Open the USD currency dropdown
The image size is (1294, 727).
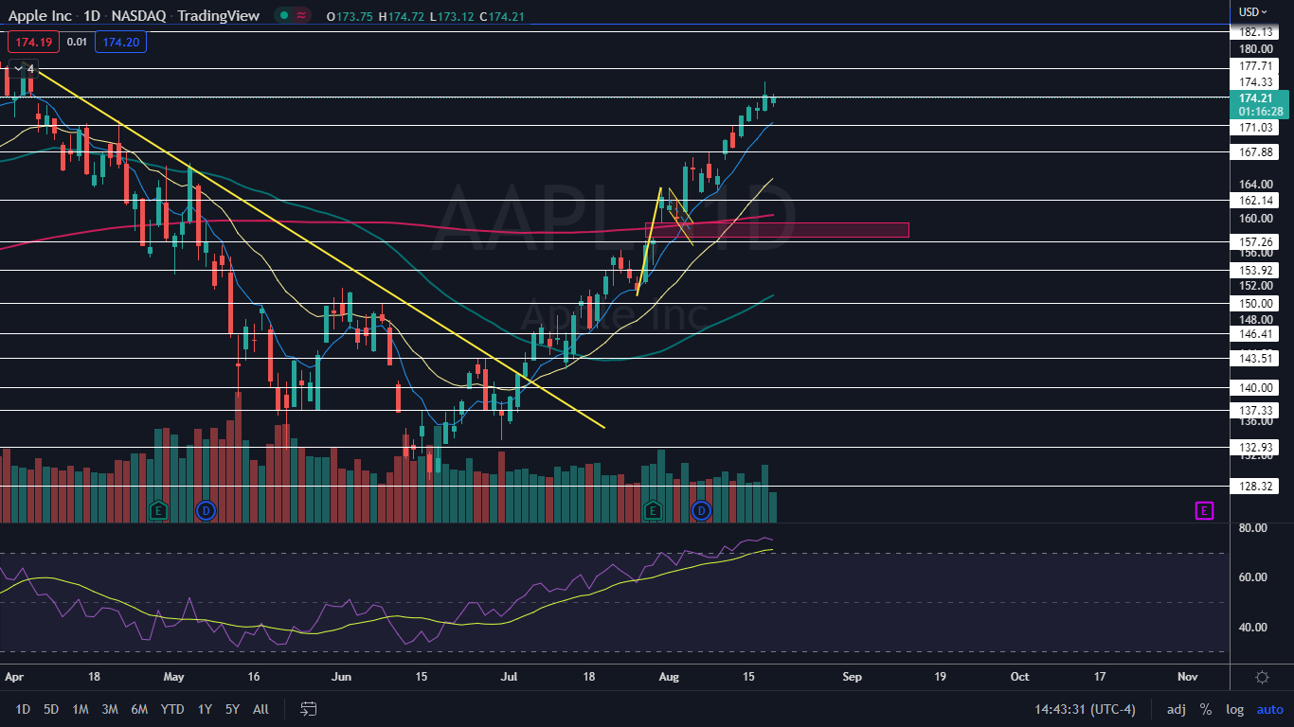(x=1253, y=11)
